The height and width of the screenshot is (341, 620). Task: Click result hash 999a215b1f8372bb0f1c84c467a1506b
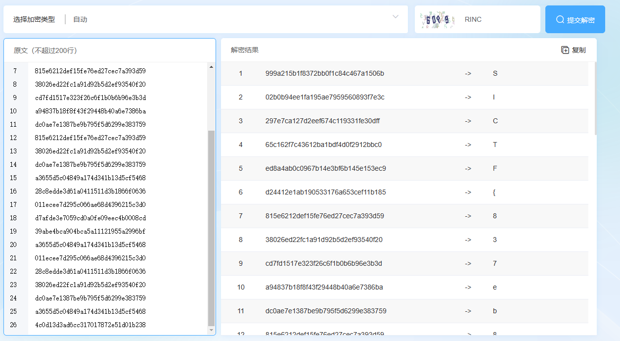point(325,73)
